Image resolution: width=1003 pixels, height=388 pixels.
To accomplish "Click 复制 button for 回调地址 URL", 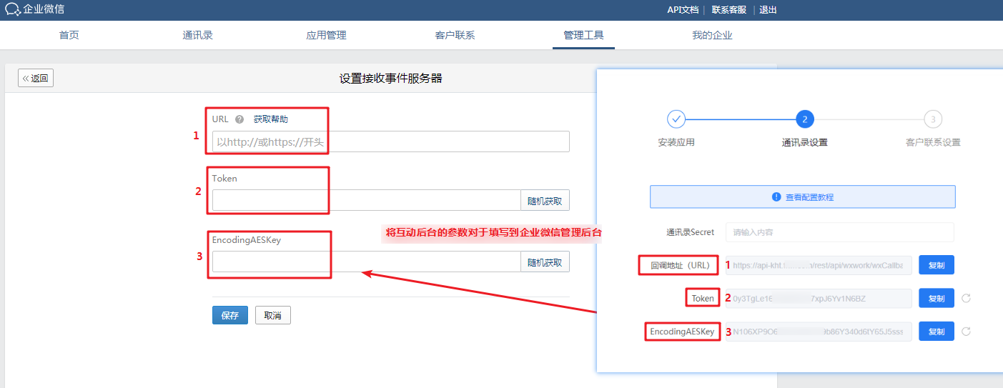I will click(x=937, y=265).
